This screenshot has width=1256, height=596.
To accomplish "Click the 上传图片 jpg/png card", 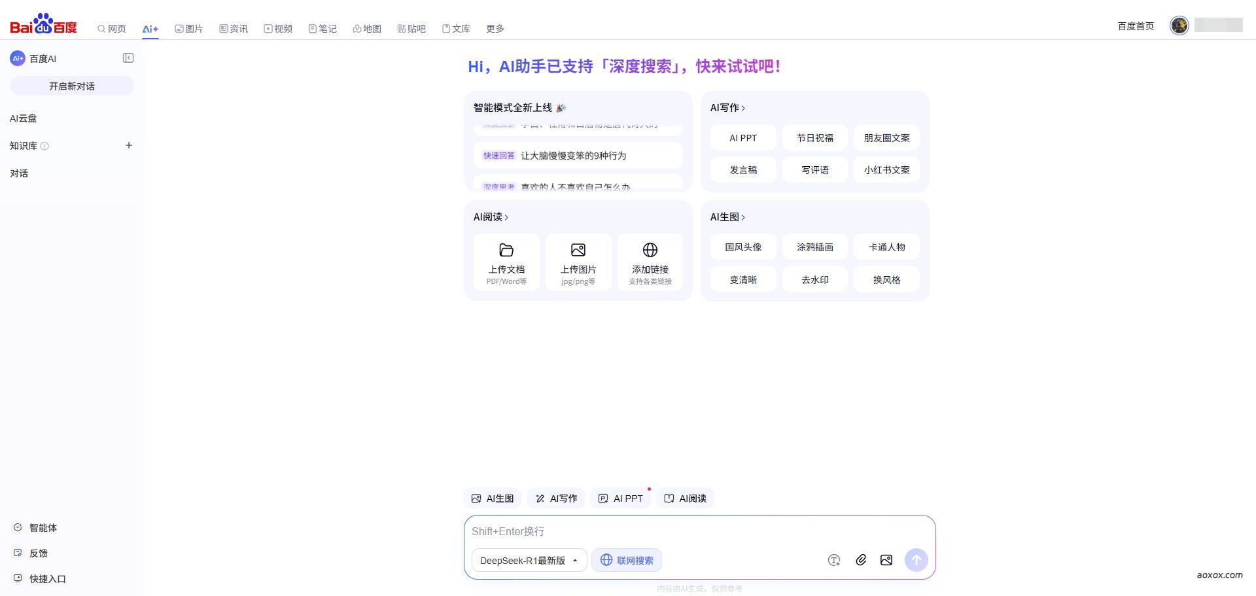I will point(578,262).
